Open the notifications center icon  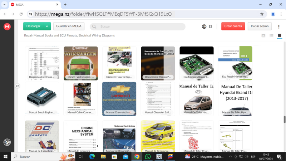pos(279,157)
